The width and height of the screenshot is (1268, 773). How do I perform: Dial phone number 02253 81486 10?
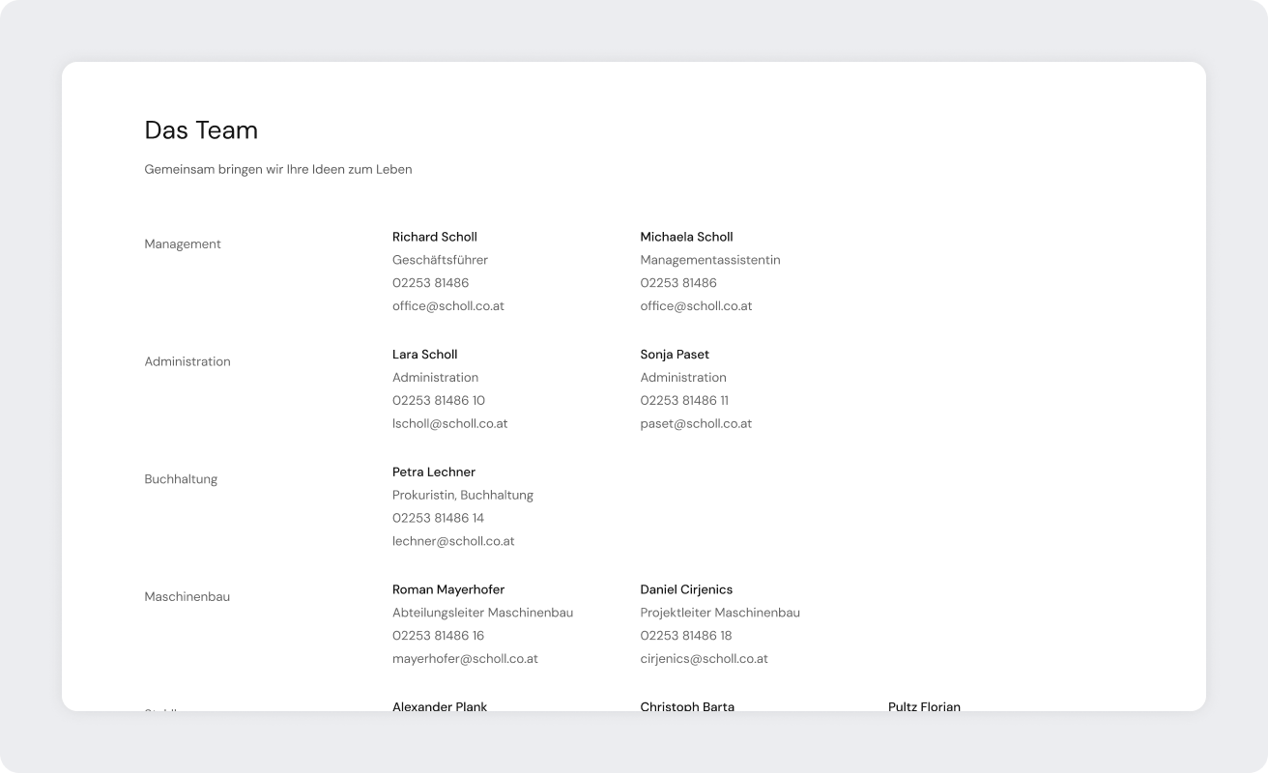point(439,401)
